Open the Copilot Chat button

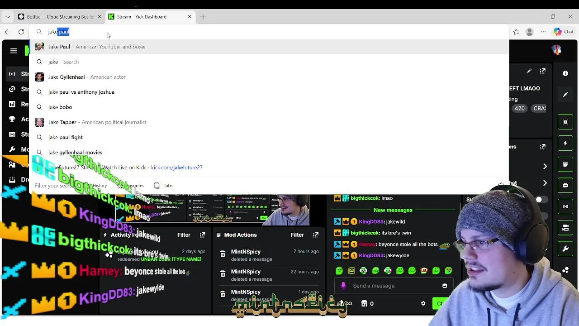(x=564, y=32)
